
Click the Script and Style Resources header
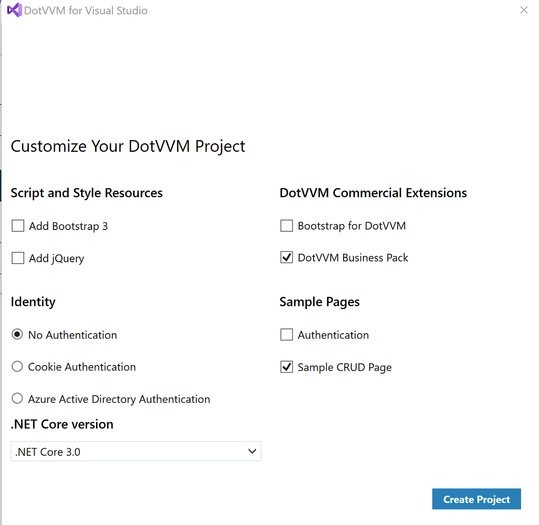point(86,193)
